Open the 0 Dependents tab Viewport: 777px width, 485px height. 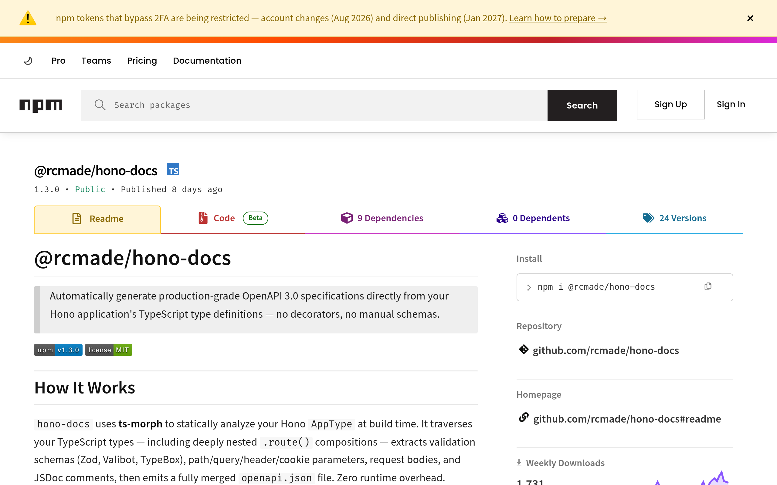point(533,218)
